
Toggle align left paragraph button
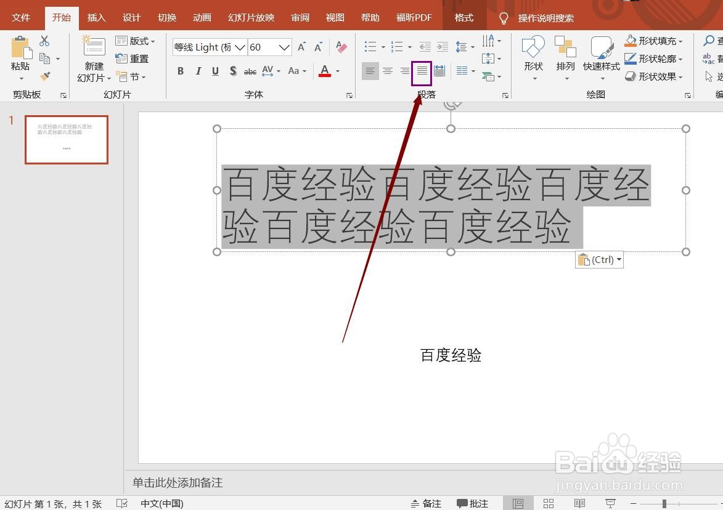[x=370, y=71]
